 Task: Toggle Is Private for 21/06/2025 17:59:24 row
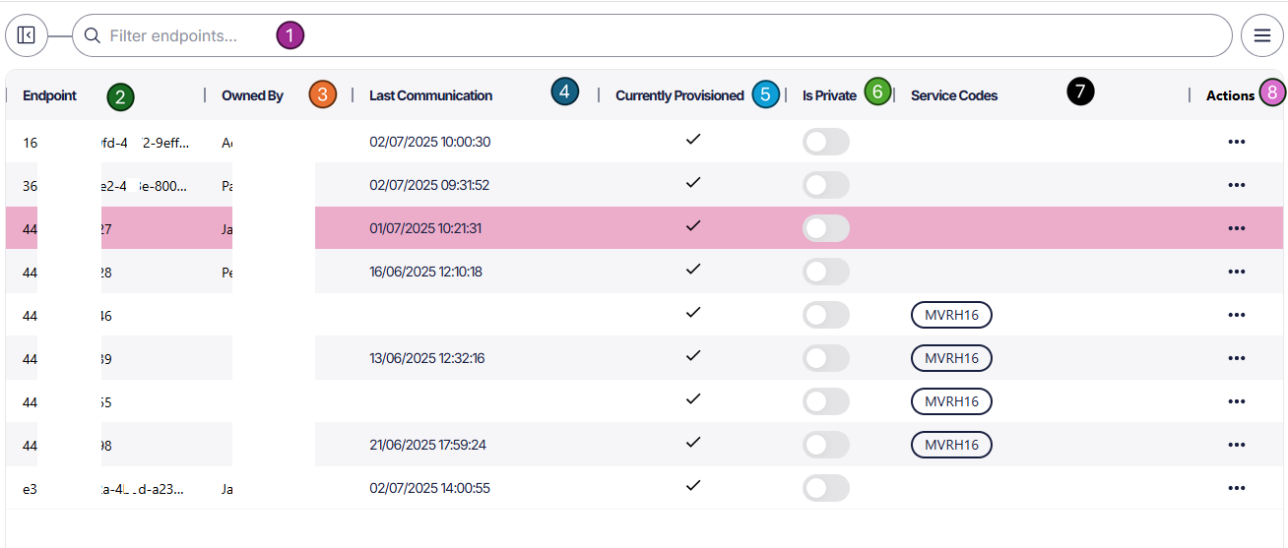pyautogui.click(x=825, y=445)
